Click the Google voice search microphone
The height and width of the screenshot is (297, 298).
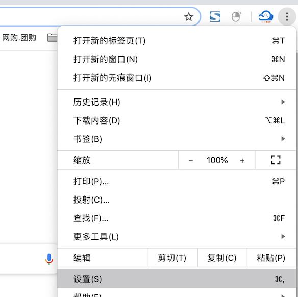coord(49,259)
